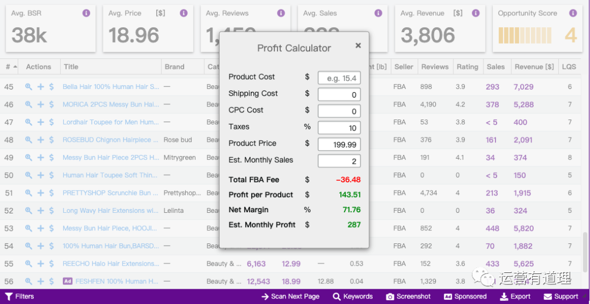This screenshot has width=590, height=304.
Task: Click the Opportunity Score info icon
Action: 573,13
